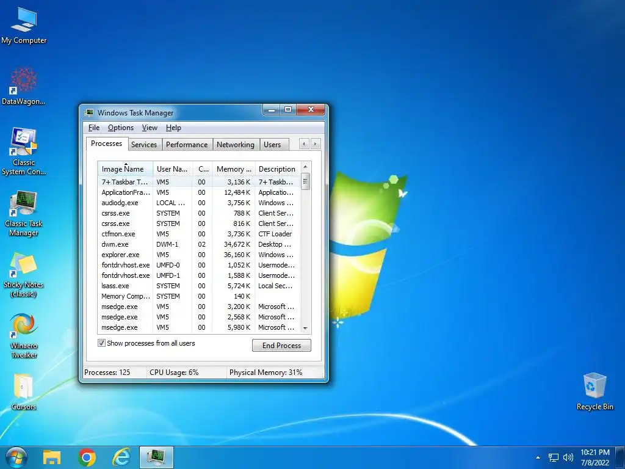Sort by Image Name column header

click(x=125, y=169)
